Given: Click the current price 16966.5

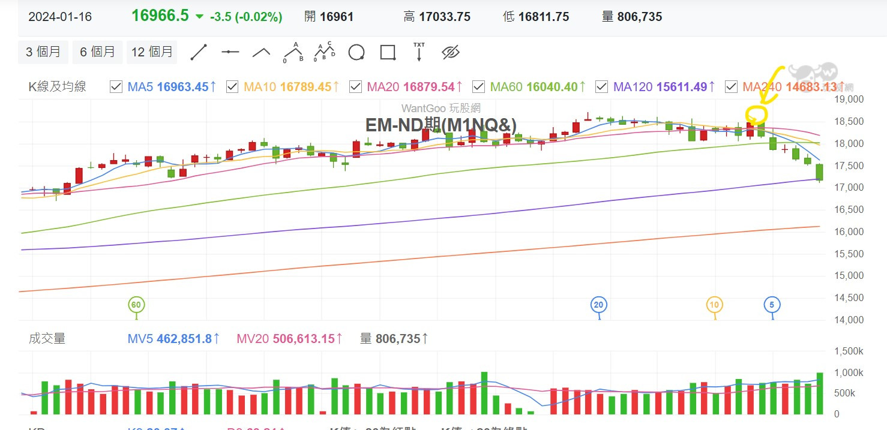Looking at the screenshot, I should (x=160, y=16).
